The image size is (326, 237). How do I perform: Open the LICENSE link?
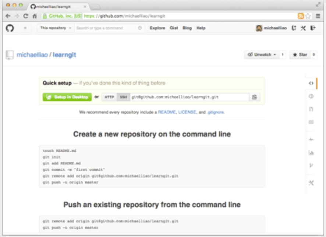point(187,112)
